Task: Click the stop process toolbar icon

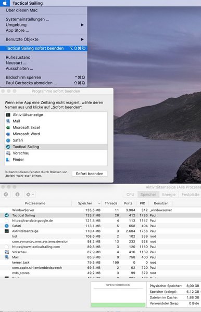Action: tap(6, 194)
